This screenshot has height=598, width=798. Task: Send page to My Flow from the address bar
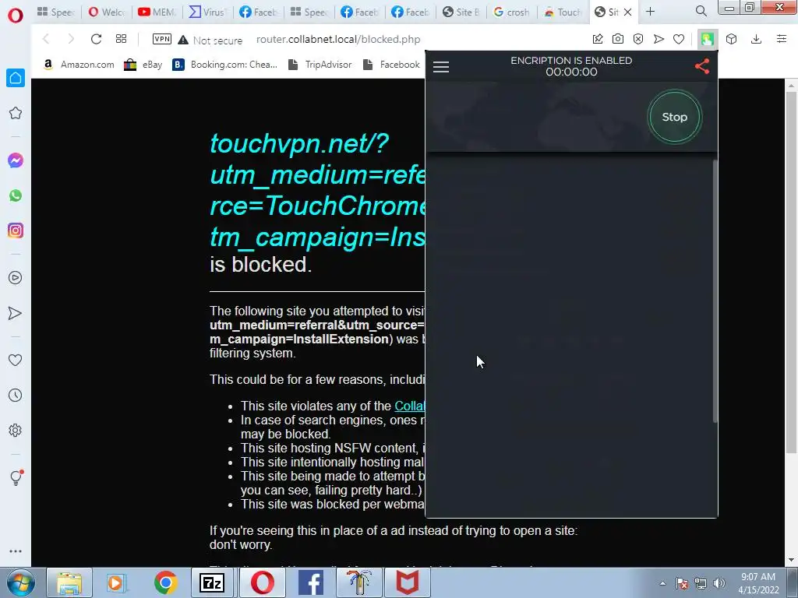[x=659, y=39]
